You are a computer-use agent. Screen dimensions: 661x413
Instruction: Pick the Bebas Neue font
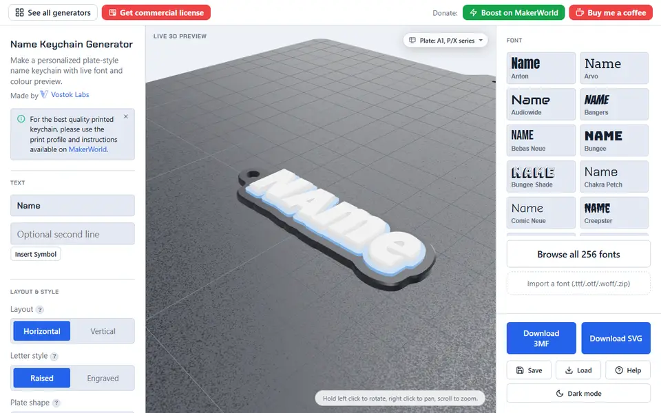(541, 140)
